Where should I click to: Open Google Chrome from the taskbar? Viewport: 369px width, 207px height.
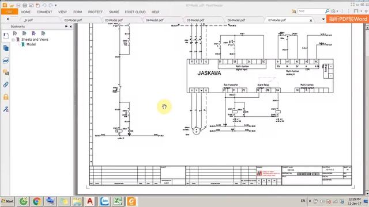coord(37,201)
